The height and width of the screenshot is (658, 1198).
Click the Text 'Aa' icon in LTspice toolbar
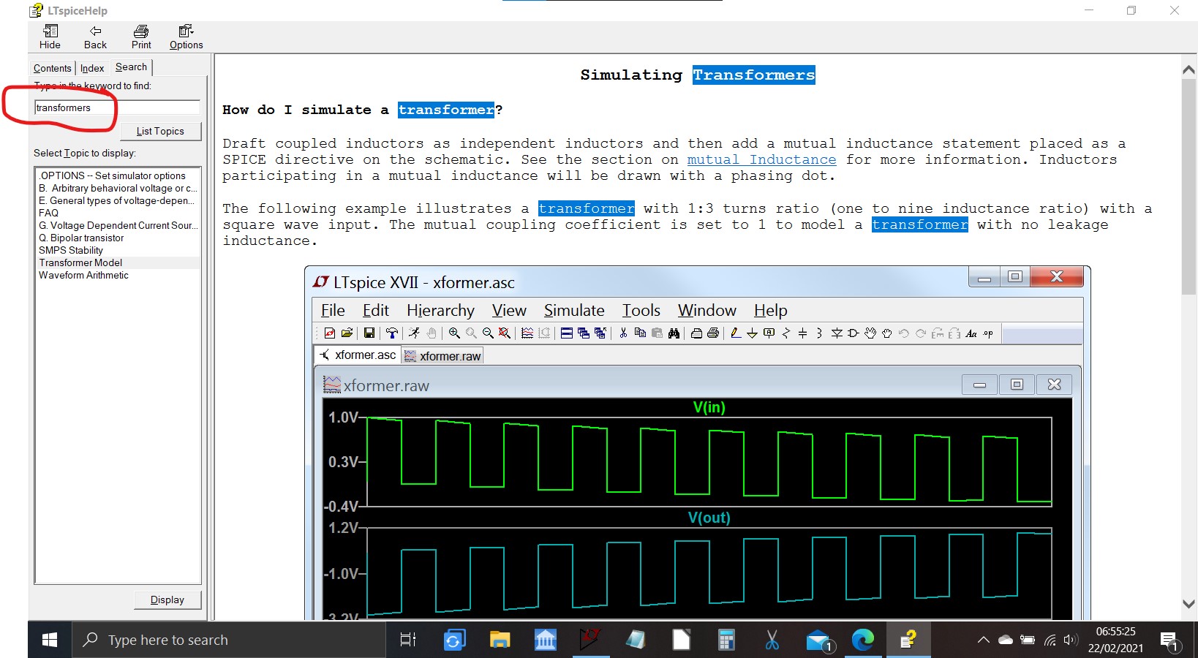[x=971, y=333]
